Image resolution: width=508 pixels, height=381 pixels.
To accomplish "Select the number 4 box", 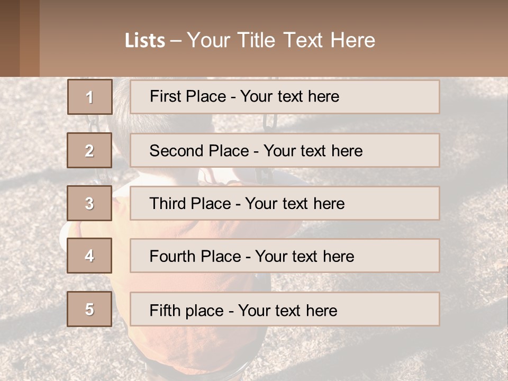I will click(90, 256).
